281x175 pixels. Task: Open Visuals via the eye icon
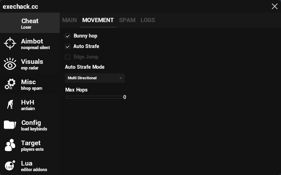pos(10,64)
